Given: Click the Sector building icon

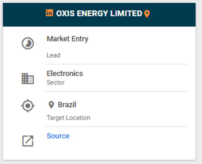Looking at the screenshot, I should point(28,78).
